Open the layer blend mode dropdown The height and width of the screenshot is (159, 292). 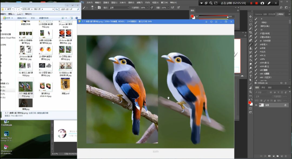point(263,97)
